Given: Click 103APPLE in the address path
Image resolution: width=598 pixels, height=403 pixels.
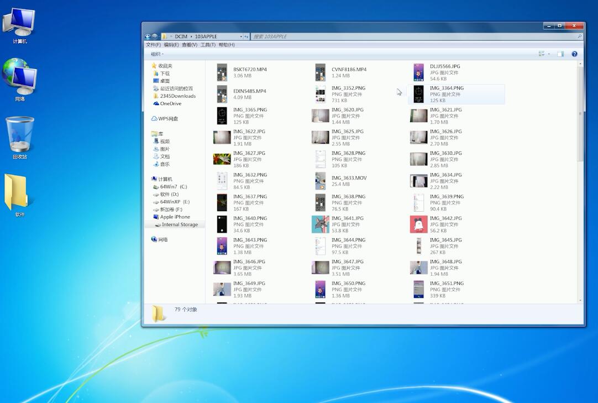Looking at the screenshot, I should coord(206,36).
